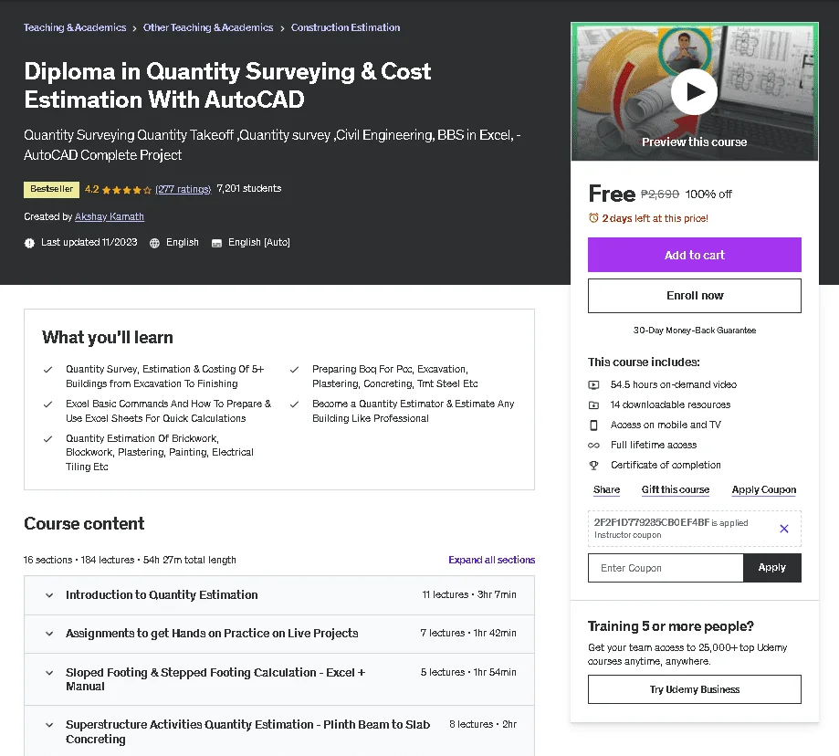Click the certificate trophy icon
The image size is (839, 756).
(x=594, y=466)
